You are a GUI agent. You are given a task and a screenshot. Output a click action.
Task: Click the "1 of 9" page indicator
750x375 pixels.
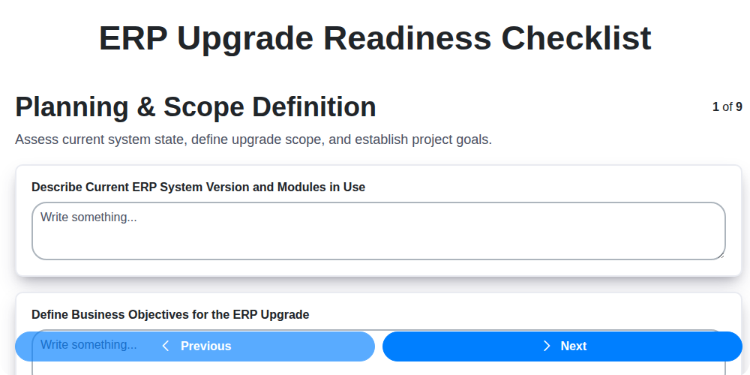pyautogui.click(x=727, y=107)
